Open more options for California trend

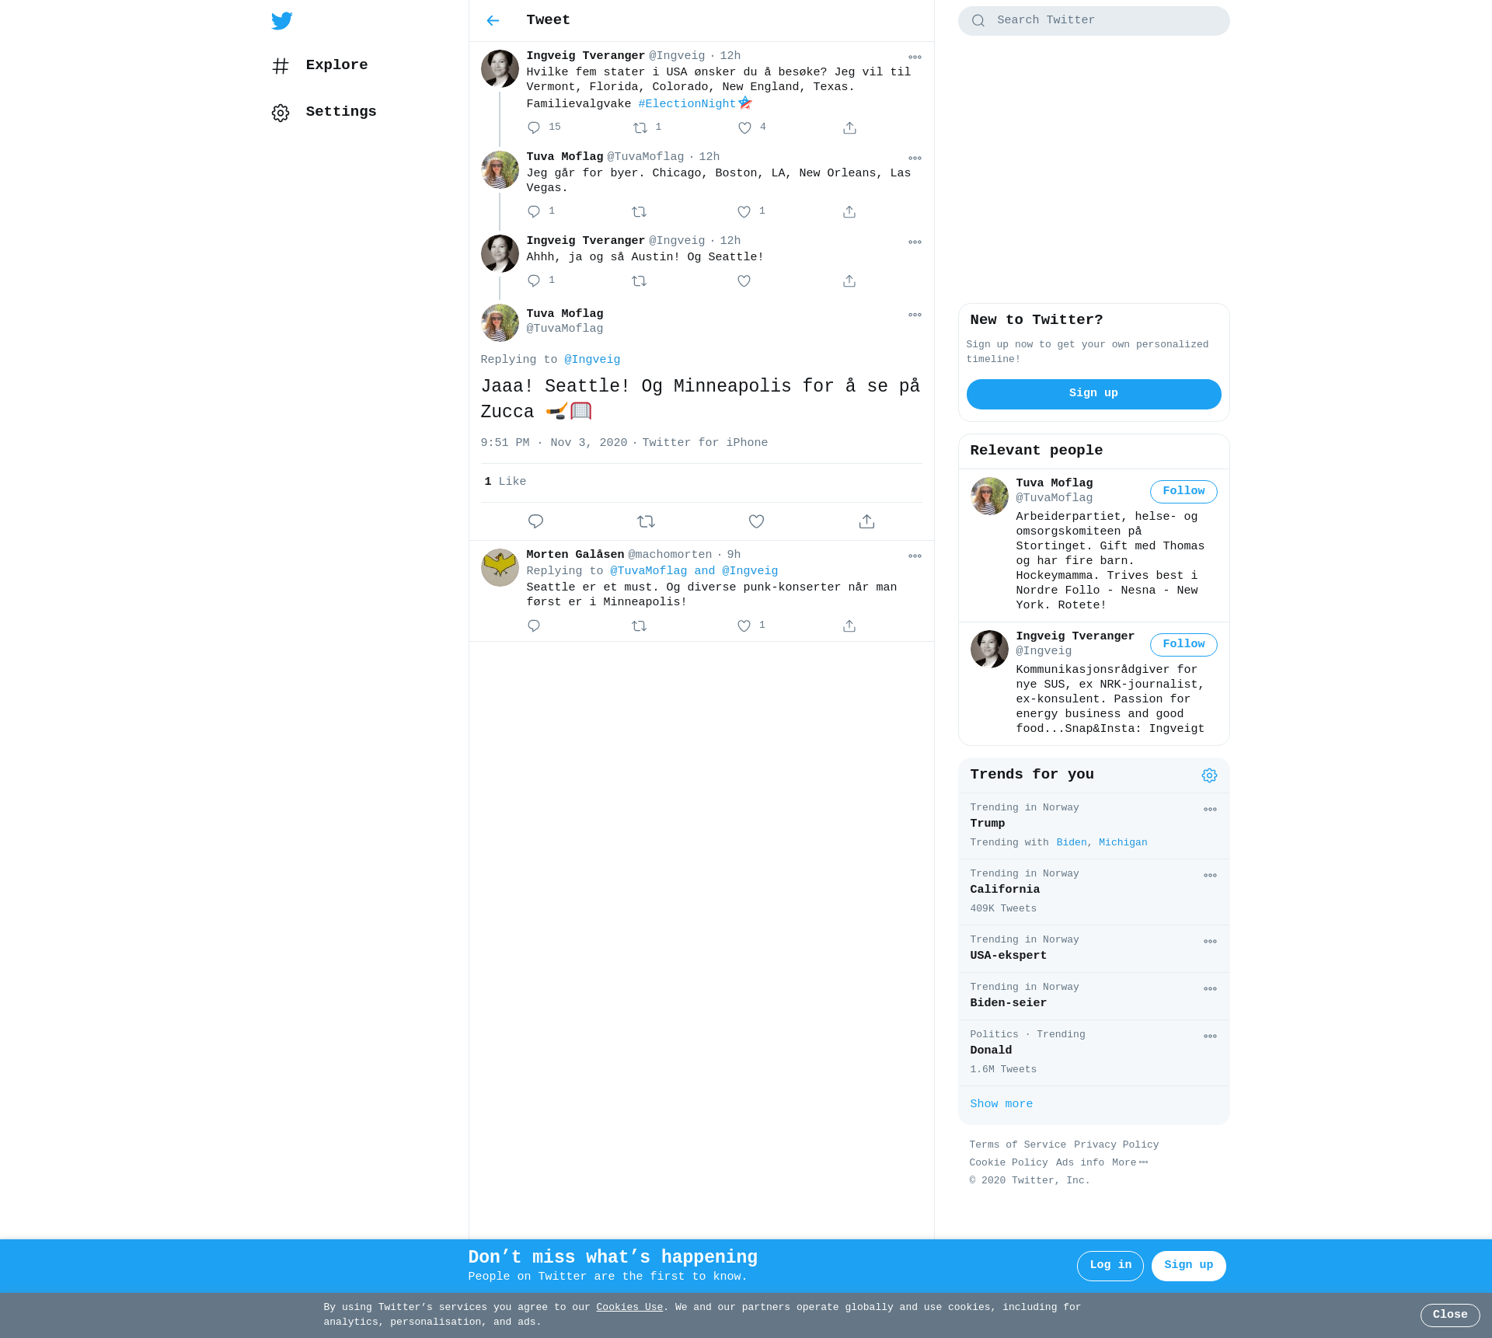pos(1210,875)
